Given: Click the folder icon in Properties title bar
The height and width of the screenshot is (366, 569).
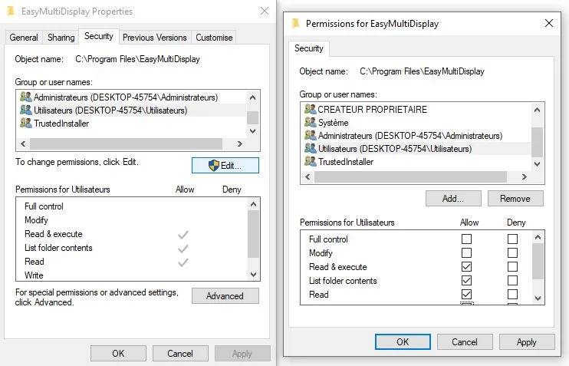Looking at the screenshot, I should point(11,12).
